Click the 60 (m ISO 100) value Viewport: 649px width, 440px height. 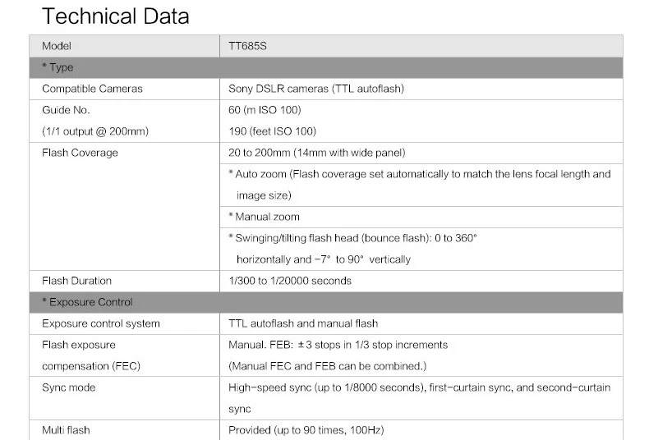(x=265, y=110)
